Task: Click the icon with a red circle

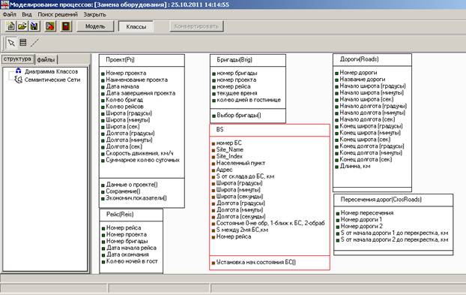Action: pyautogui.click(x=50, y=26)
